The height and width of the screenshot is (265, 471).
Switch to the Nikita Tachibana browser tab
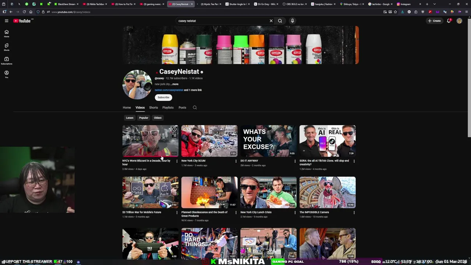[95, 4]
